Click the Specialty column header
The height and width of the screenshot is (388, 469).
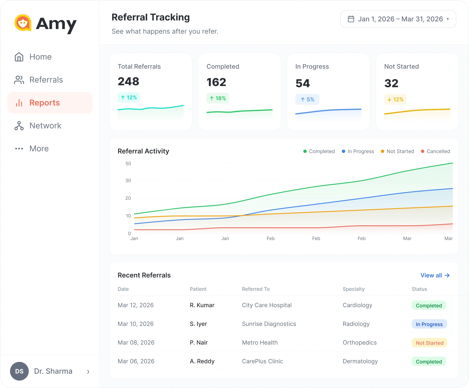tap(354, 289)
